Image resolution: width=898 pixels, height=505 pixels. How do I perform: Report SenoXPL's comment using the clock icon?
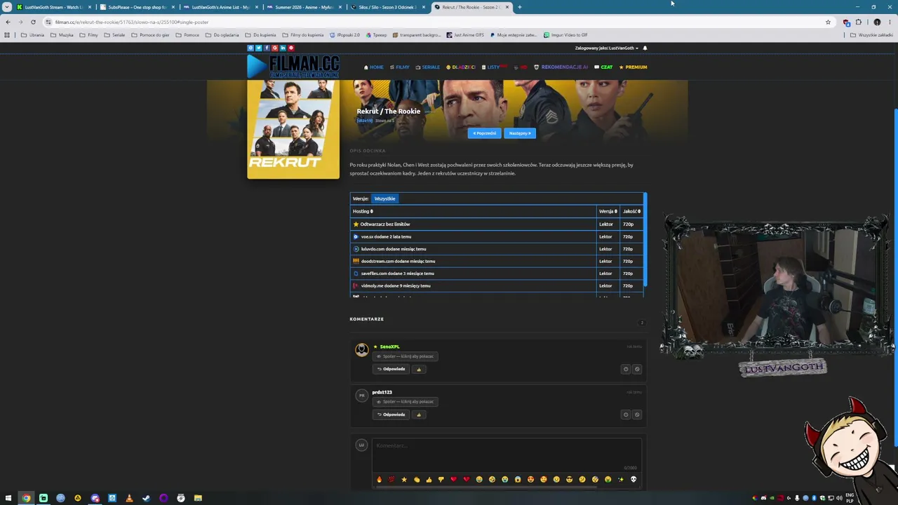pos(626,369)
